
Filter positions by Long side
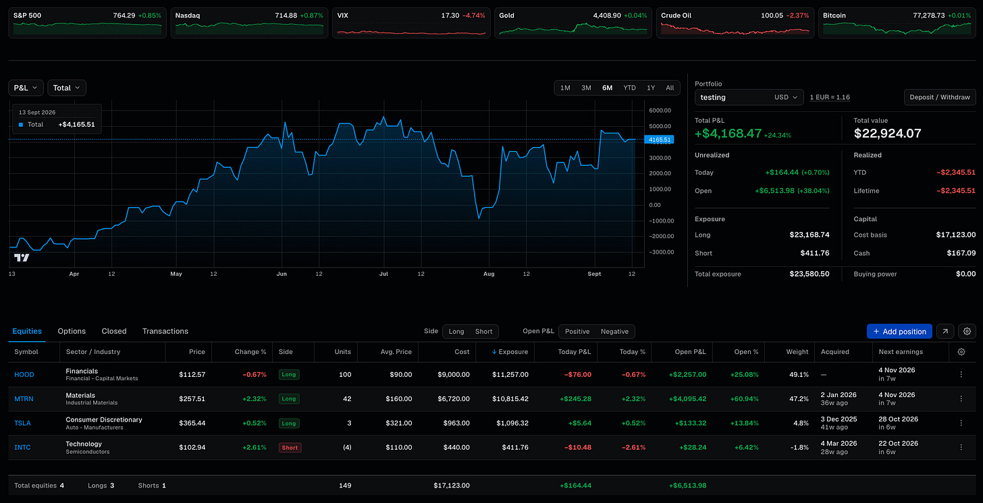point(456,331)
